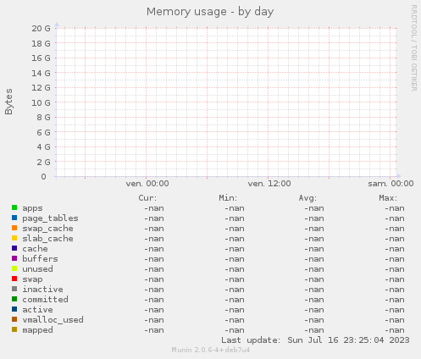Viewport: 421px width, 359px height.
Task: Select the 'swap' legend label
Action: coord(32,279)
